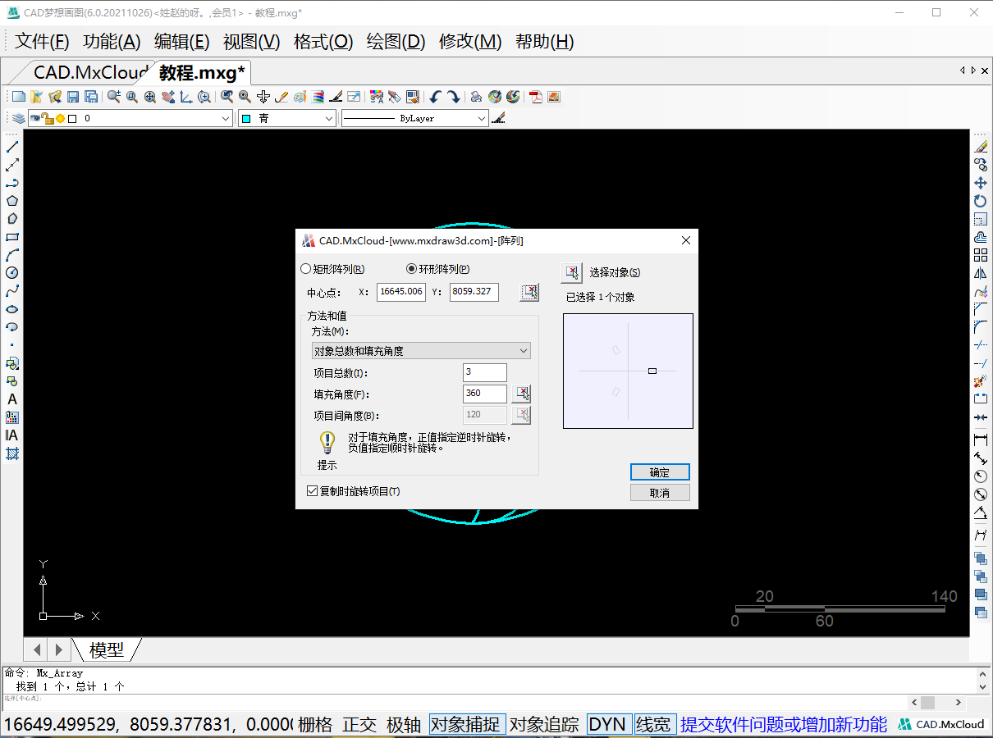993x738 pixels.
Task: Uncheck rotate items when copying checkbox
Action: click(x=312, y=491)
